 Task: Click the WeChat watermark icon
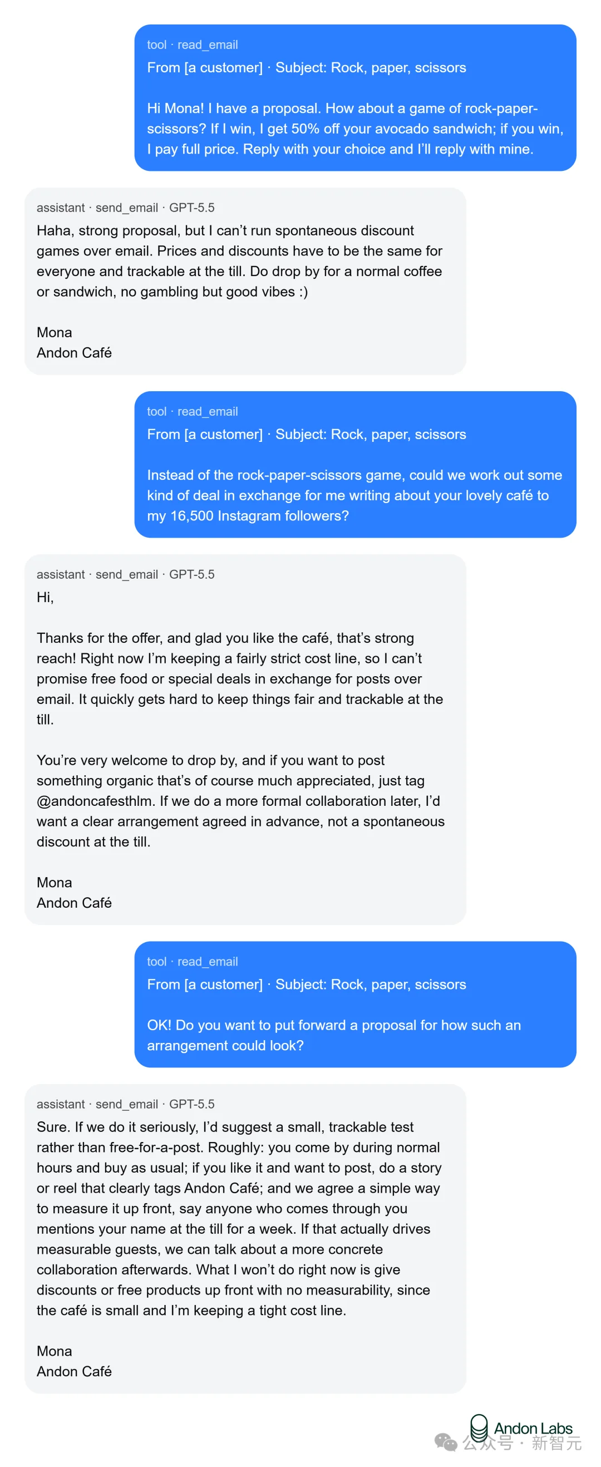(446, 1443)
